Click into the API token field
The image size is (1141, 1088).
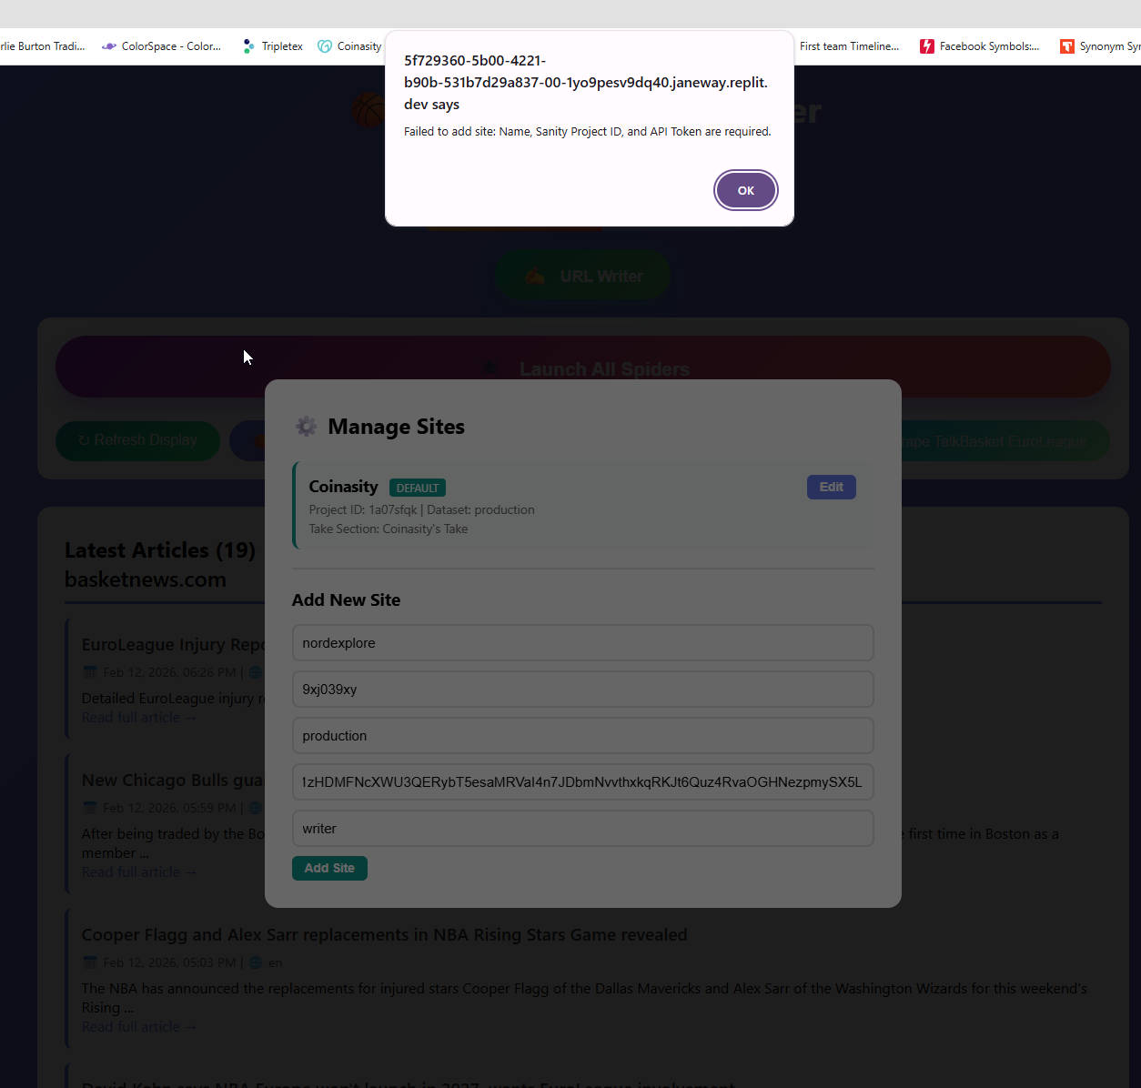[x=582, y=782]
